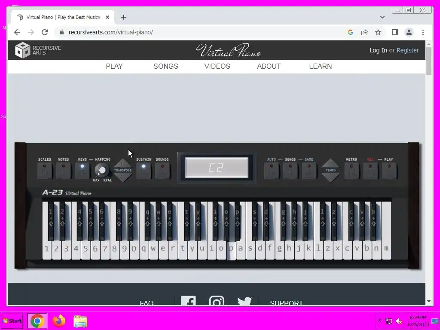Image resolution: width=440 pixels, height=330 pixels.
Task: Select the Virtual Piano browser tab
Action: pos(63,17)
